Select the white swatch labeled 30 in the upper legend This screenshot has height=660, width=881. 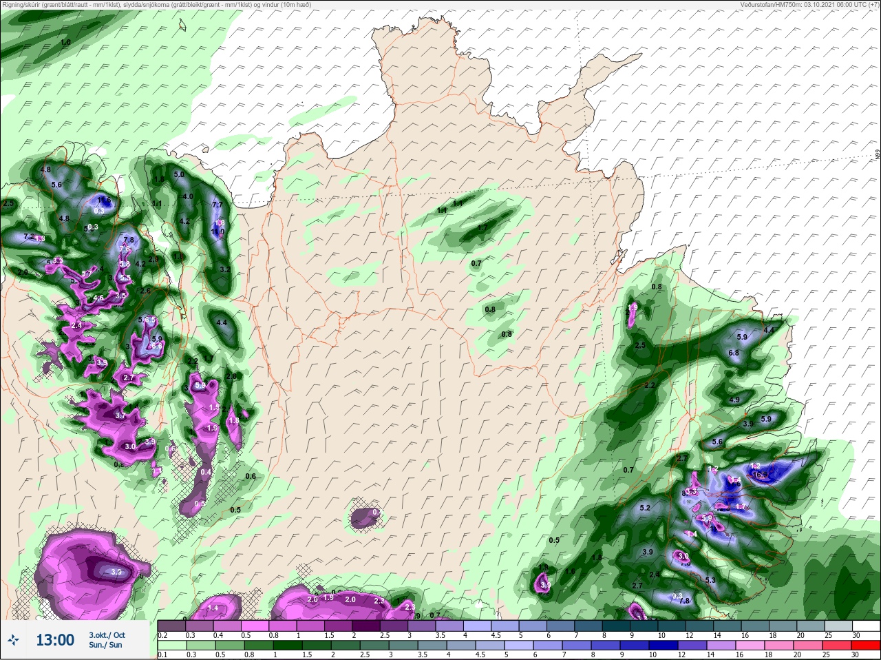tap(866, 626)
